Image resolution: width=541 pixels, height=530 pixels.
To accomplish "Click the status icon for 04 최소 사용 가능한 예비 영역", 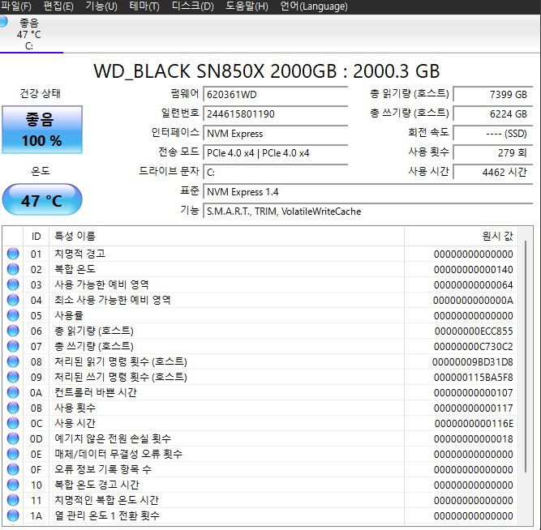I will [13, 300].
